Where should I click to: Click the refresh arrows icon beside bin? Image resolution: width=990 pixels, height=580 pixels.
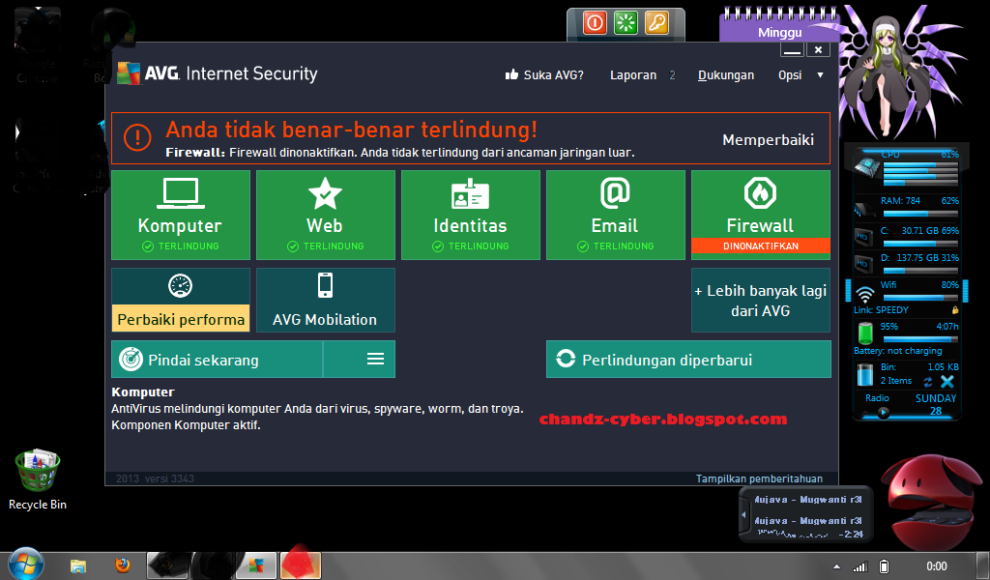point(928,382)
